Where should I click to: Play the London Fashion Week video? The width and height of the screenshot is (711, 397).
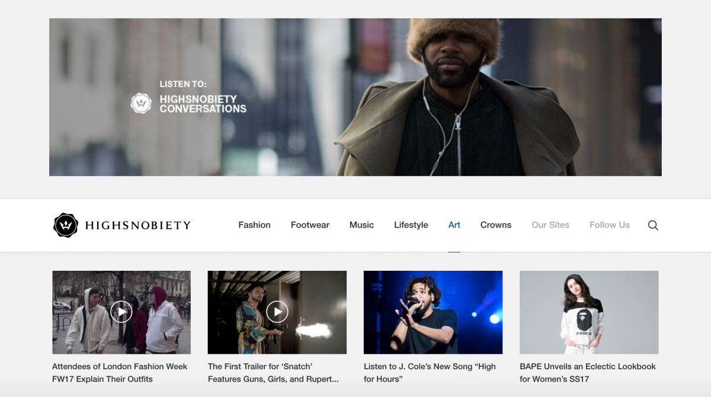click(x=121, y=312)
